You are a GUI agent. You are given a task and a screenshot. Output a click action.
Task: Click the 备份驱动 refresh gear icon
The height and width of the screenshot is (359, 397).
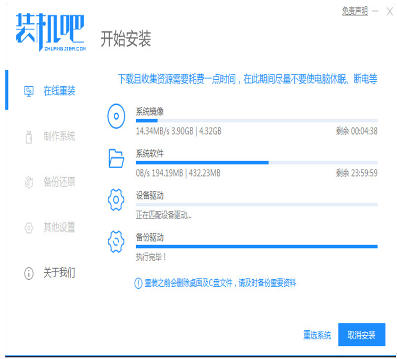point(116,241)
